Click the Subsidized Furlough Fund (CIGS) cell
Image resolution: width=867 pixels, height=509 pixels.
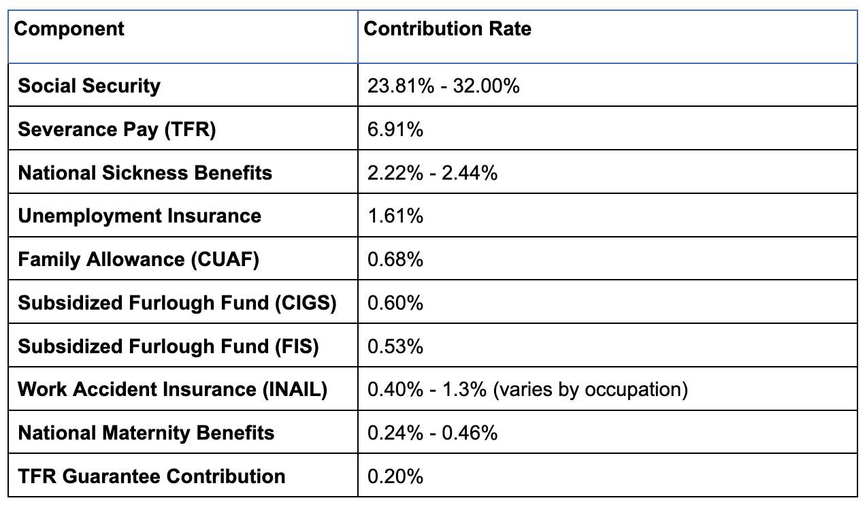[x=177, y=303]
